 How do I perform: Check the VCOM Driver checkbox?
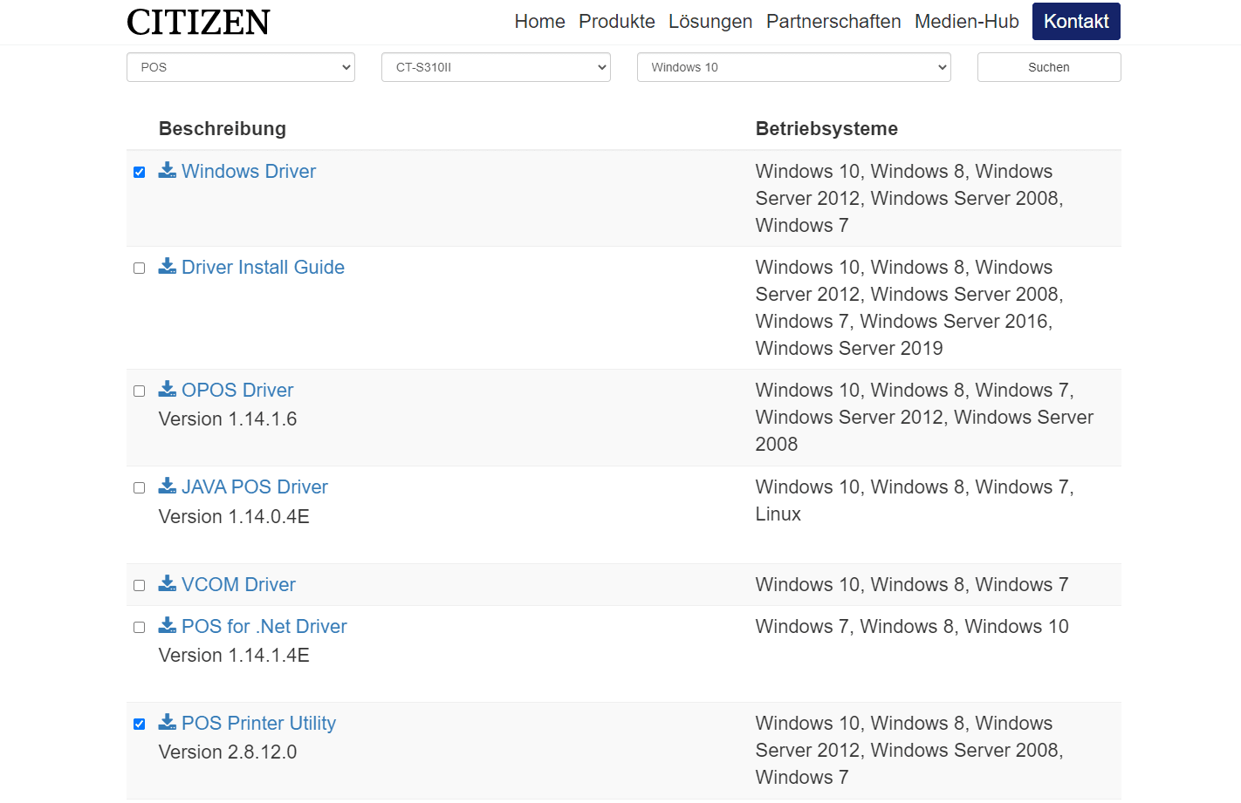click(x=139, y=585)
